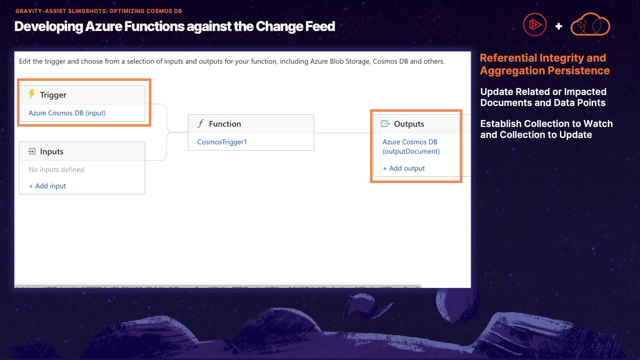
Task: Open the CosmosTrigger1 function link
Action: [222, 142]
